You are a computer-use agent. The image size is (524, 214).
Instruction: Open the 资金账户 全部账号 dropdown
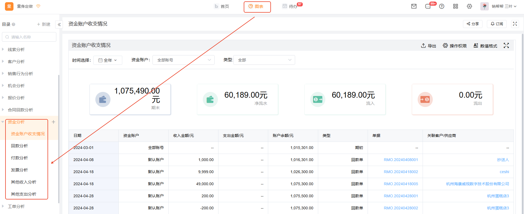point(183,60)
